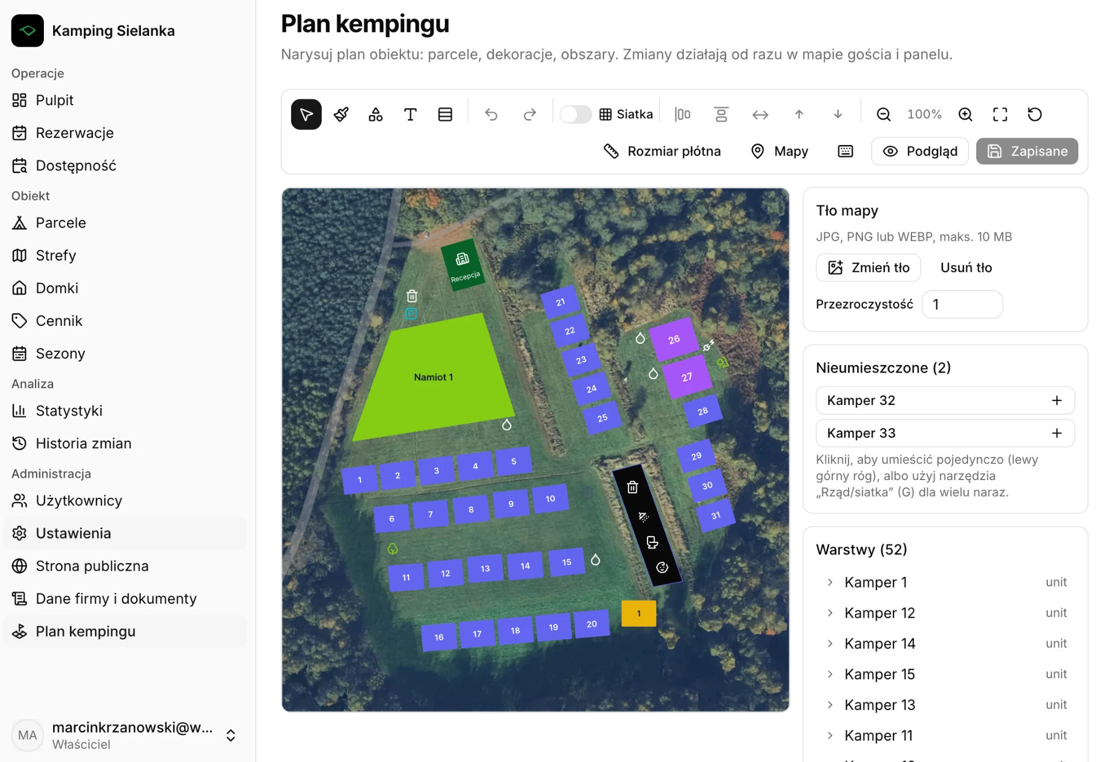This screenshot has width=1109, height=762.
Task: Expand the Kamper 12 layer
Action: pos(830,613)
